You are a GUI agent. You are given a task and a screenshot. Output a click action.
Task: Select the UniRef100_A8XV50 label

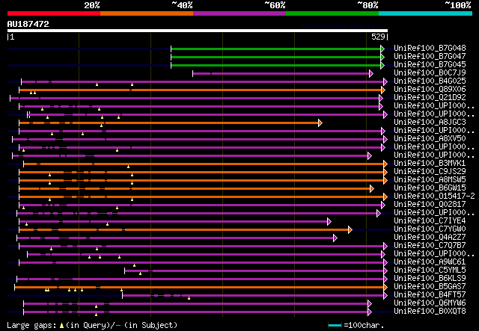tap(430, 138)
